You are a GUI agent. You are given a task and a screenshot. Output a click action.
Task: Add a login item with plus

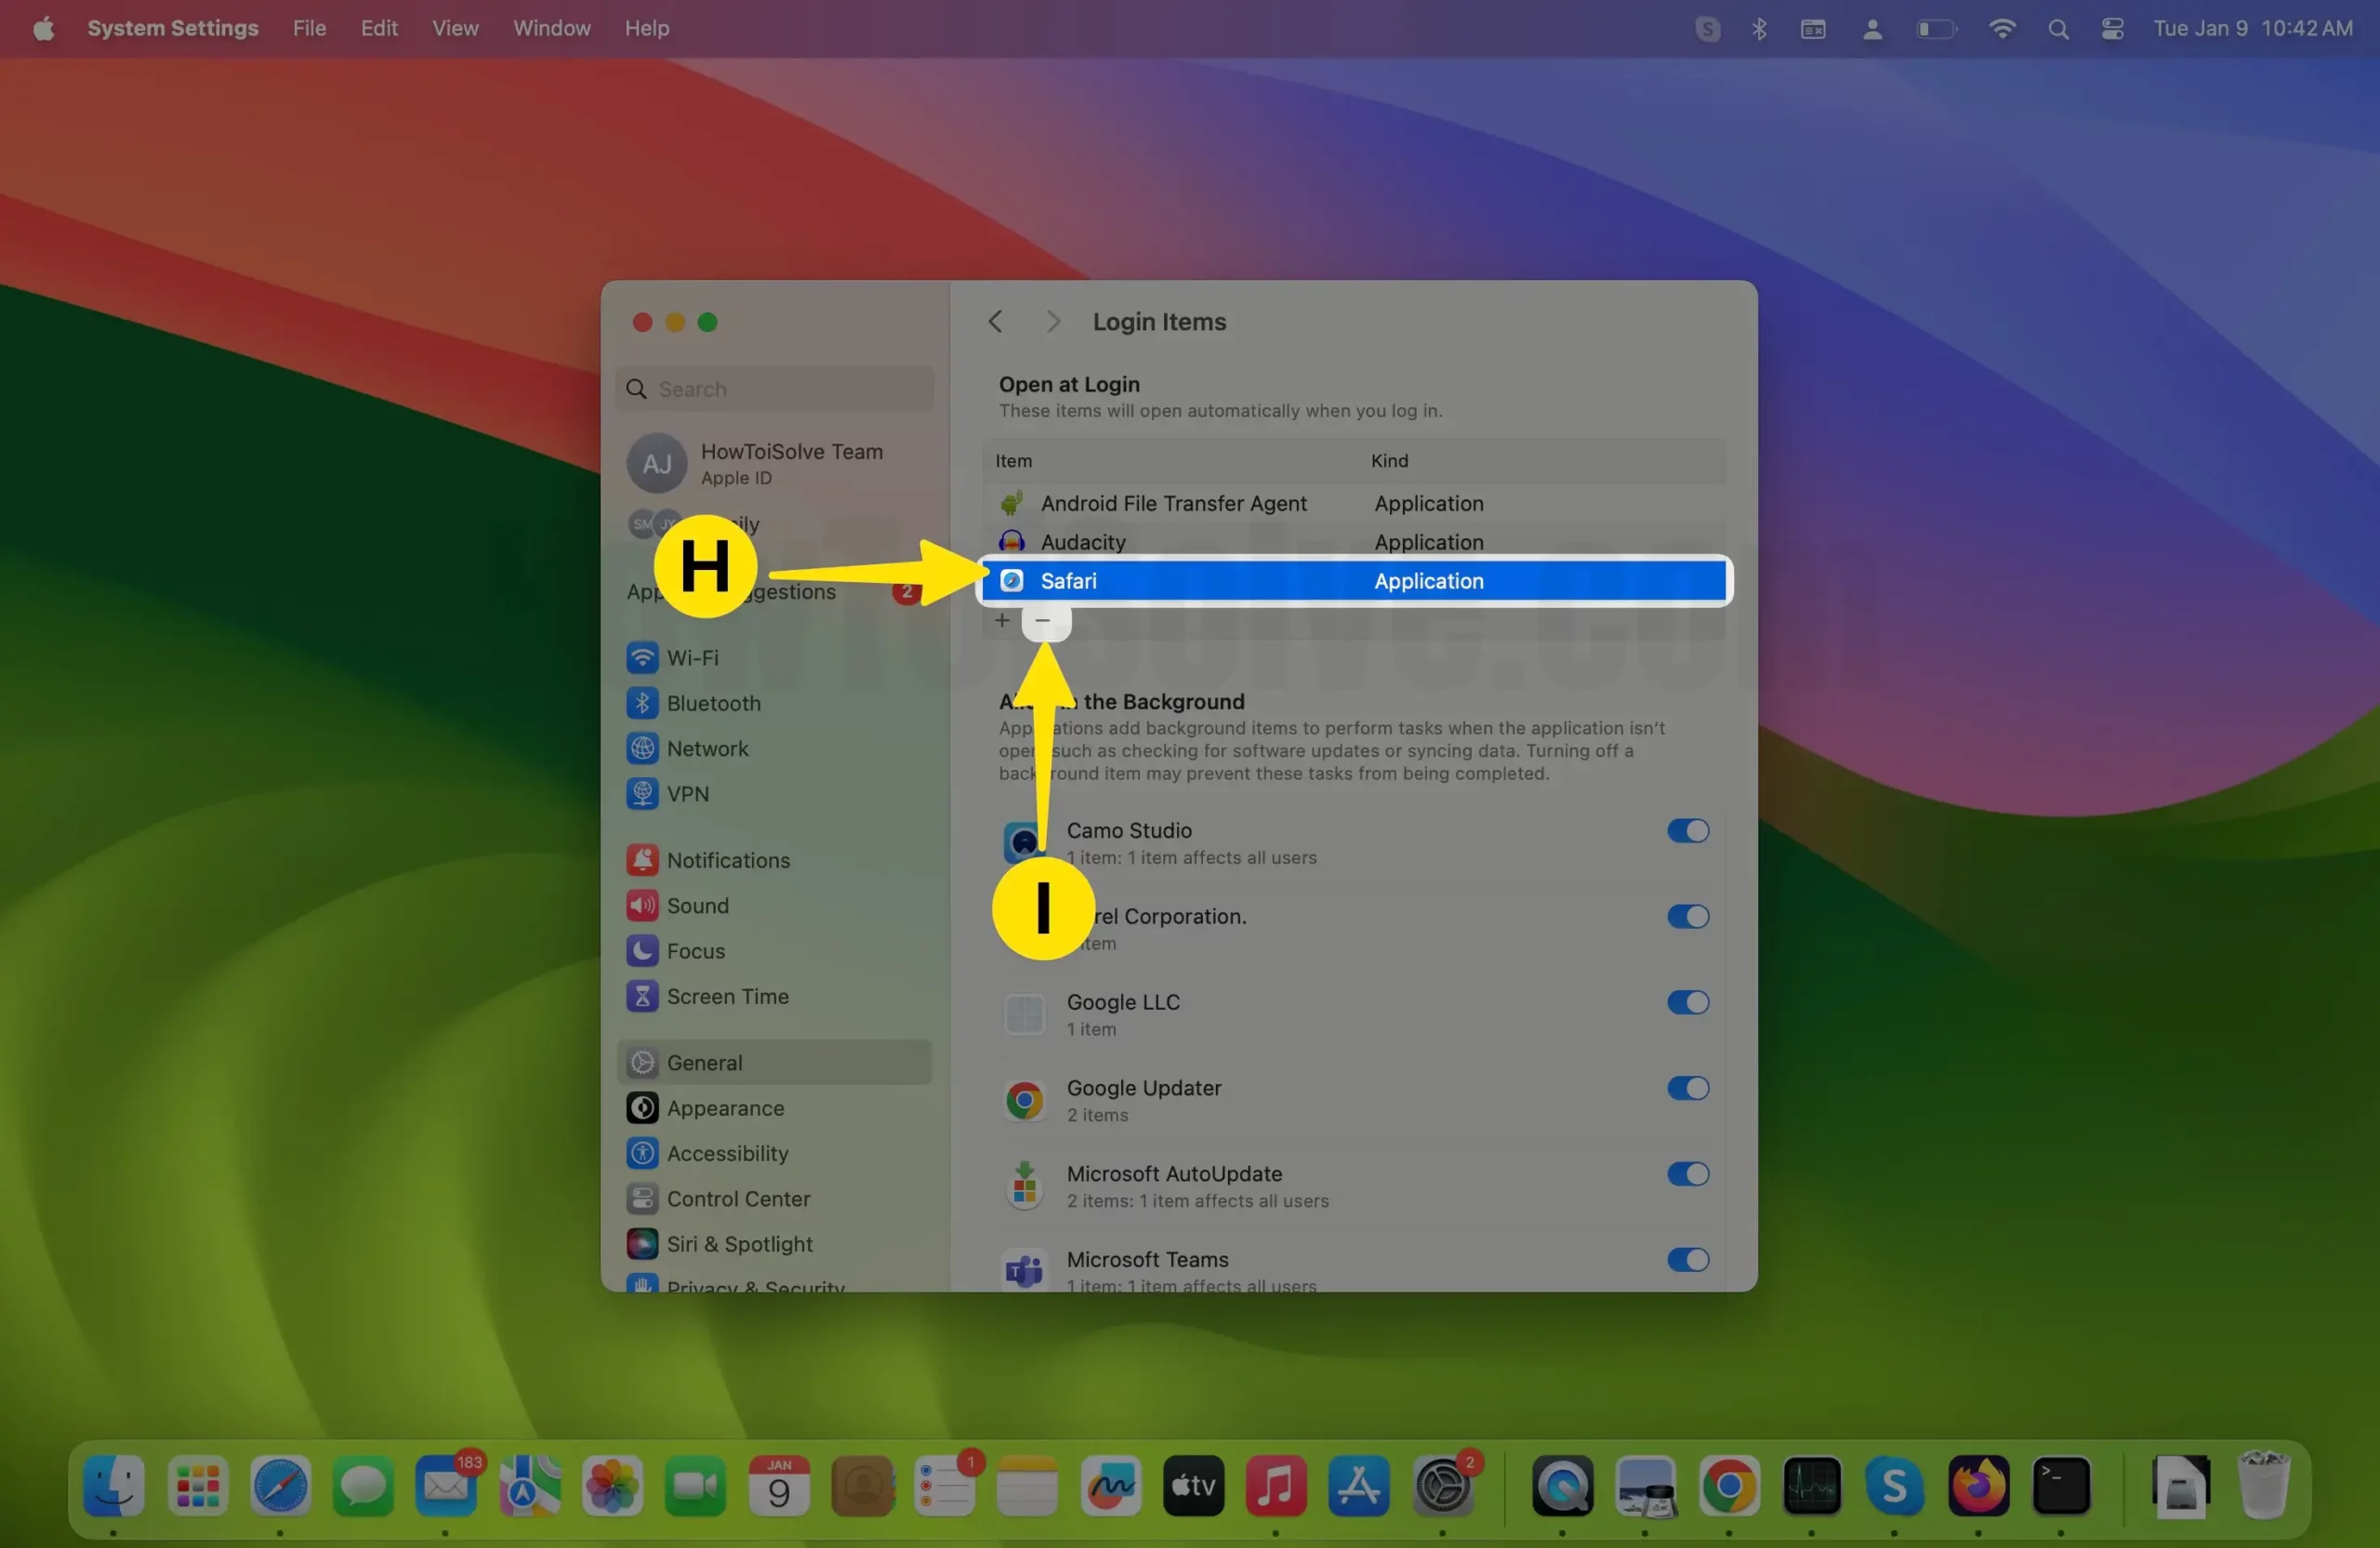point(1002,621)
